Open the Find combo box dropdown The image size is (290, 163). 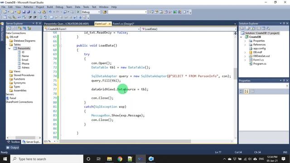146,12
